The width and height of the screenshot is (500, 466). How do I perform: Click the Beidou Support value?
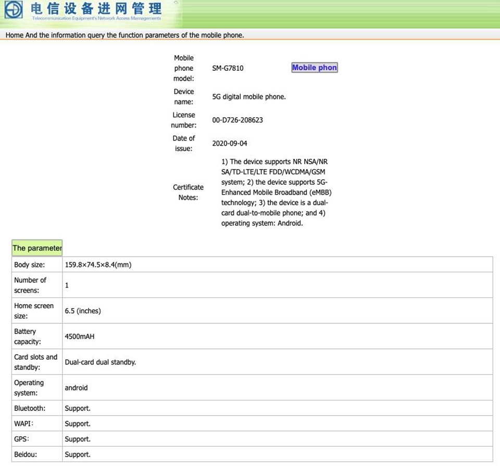[x=78, y=454]
